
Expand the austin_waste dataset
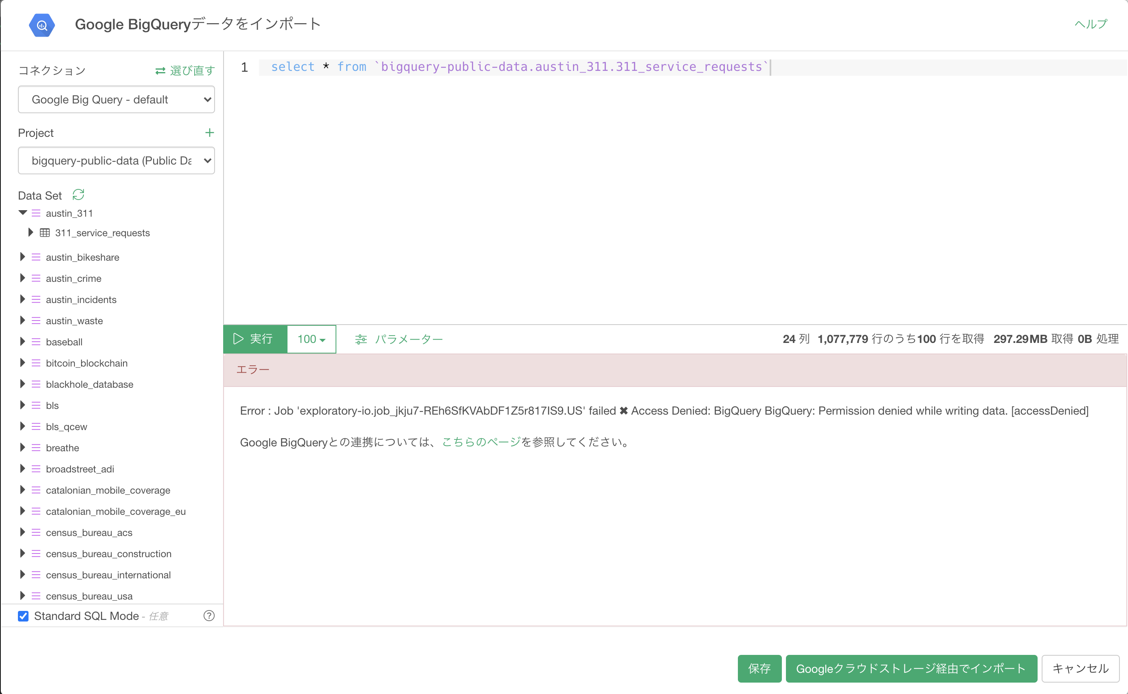(x=22, y=320)
